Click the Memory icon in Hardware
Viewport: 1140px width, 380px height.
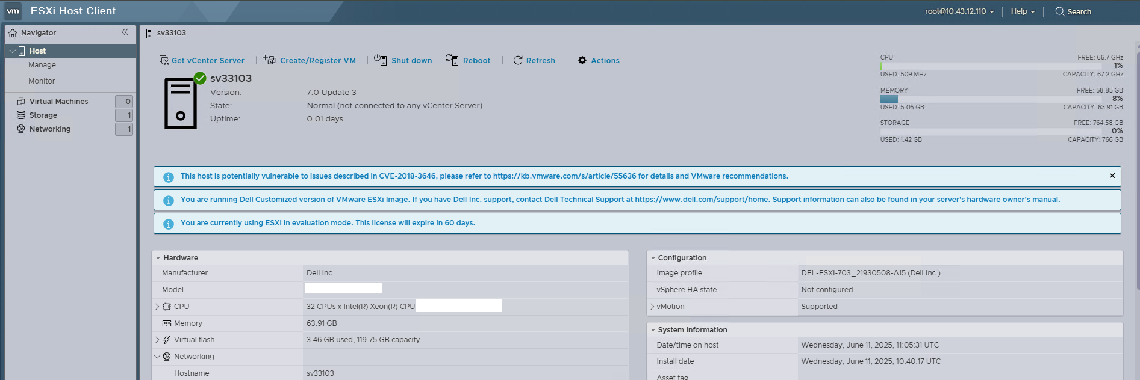167,323
